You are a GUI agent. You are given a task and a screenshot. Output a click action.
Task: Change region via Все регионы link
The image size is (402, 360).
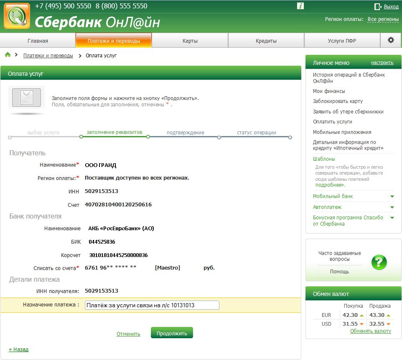(x=383, y=19)
